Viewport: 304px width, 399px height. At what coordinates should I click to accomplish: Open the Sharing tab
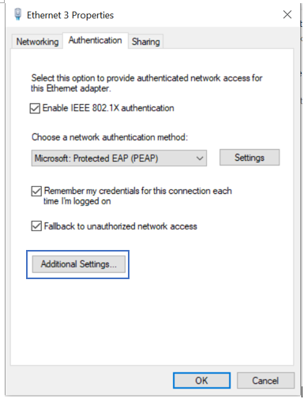click(145, 42)
